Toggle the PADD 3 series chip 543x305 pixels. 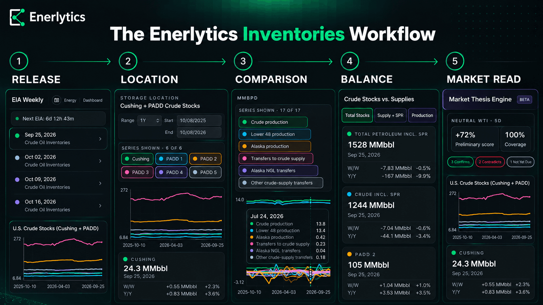point(137,172)
